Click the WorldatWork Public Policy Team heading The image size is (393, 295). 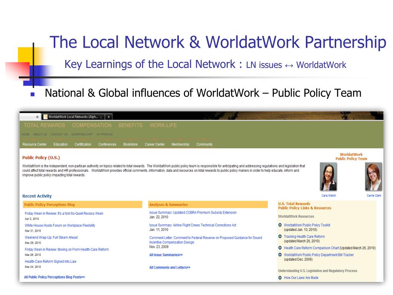point(351,157)
